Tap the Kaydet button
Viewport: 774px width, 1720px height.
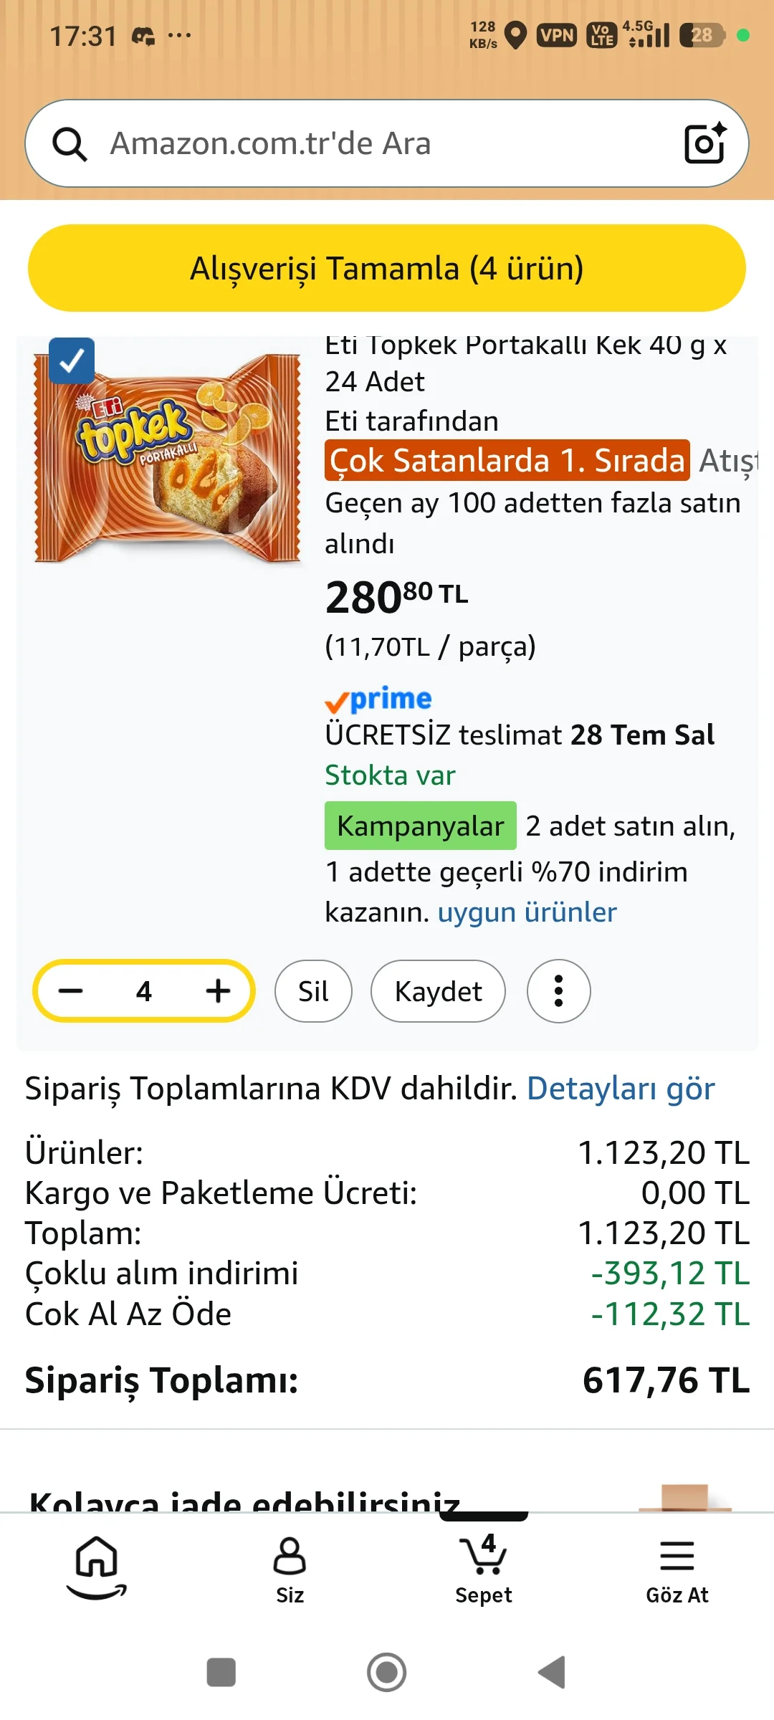coord(438,991)
